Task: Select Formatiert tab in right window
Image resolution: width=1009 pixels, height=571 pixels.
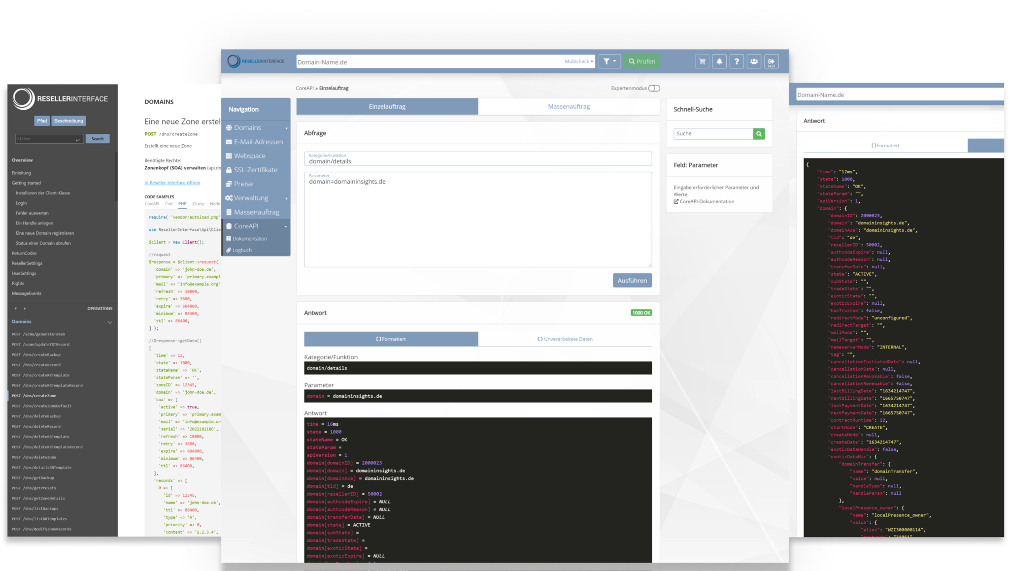Action: 885,146
